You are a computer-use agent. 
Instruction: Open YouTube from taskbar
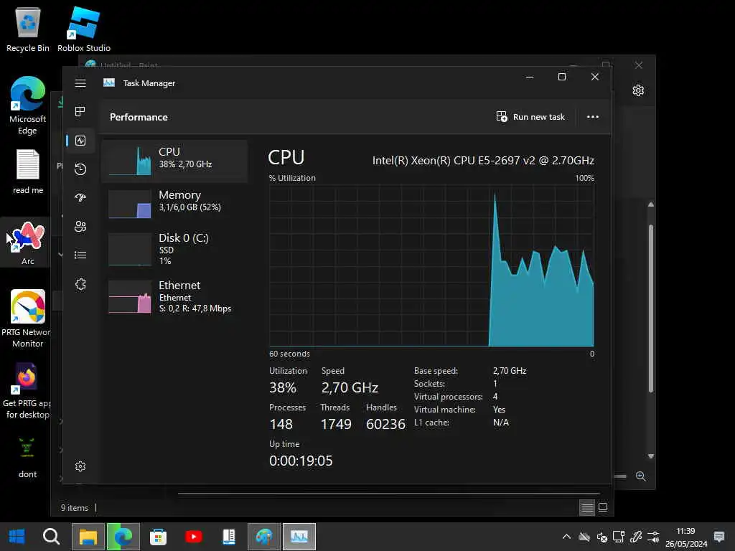point(194,537)
